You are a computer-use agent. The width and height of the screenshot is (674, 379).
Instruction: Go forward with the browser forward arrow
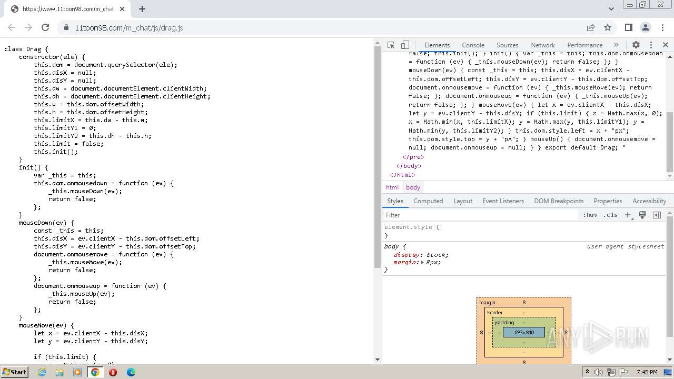click(x=28, y=27)
